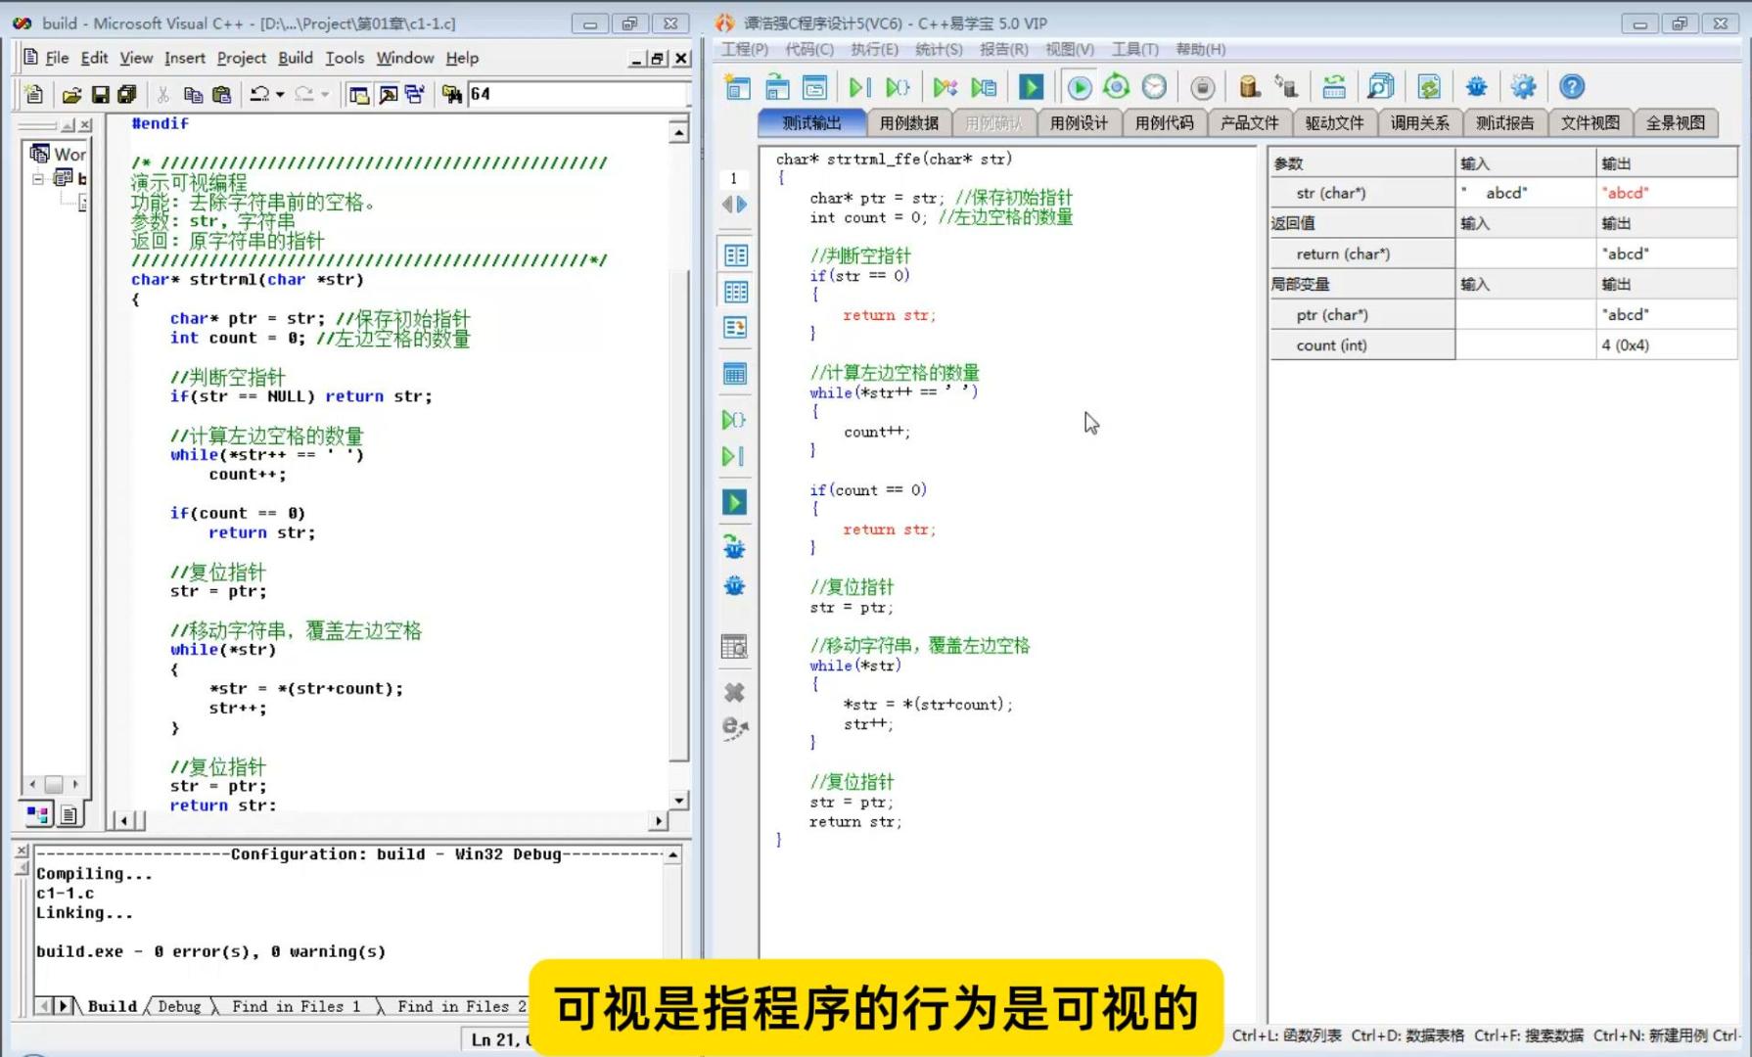The image size is (1752, 1057).
Task: Click New Text File icon in Visual C++
Action: tap(33, 94)
